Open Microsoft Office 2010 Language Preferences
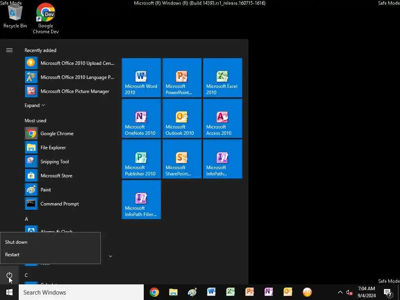Viewport: 400px width, 300px height. [70, 77]
